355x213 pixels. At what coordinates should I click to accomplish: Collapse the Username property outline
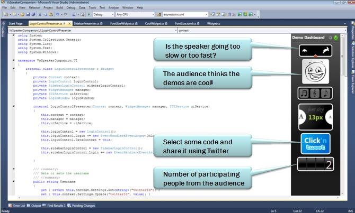(14, 181)
